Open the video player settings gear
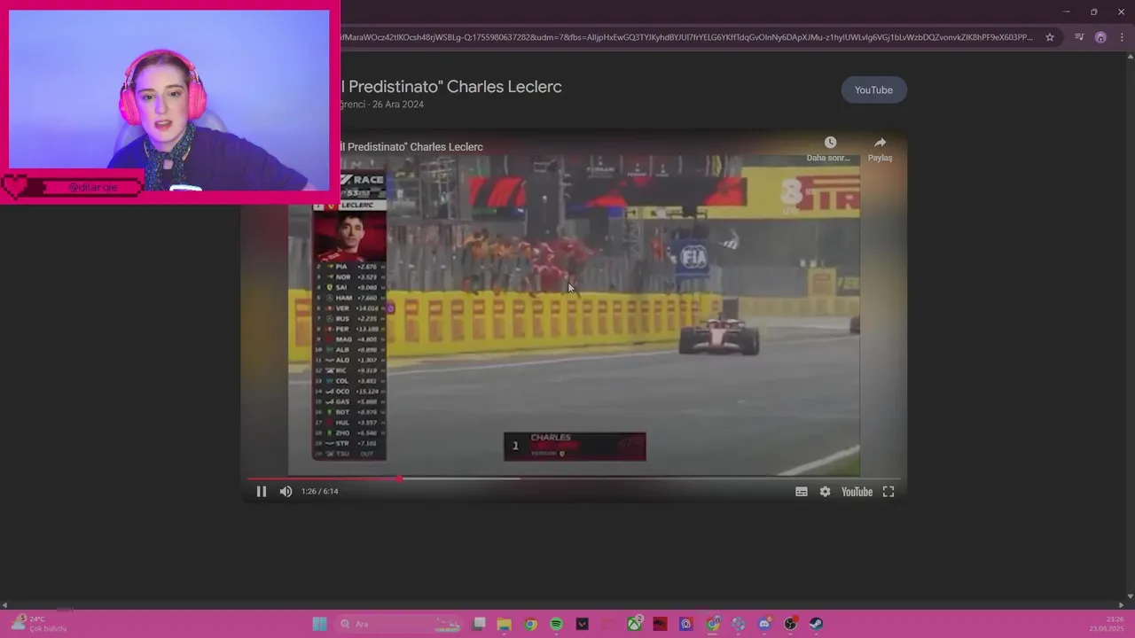 (x=825, y=492)
